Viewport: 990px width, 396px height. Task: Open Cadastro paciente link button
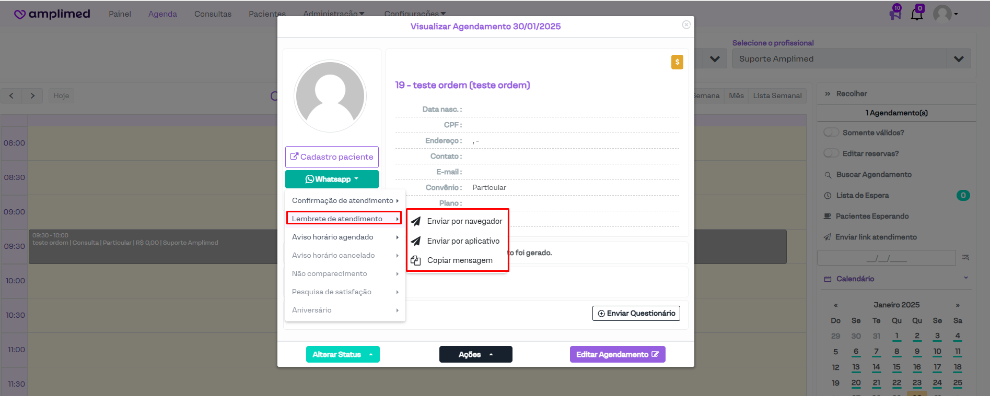(x=332, y=157)
